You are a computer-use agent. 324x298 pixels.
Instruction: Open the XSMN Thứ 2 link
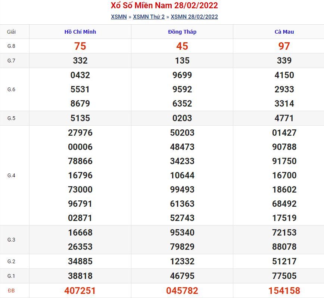coord(149,17)
